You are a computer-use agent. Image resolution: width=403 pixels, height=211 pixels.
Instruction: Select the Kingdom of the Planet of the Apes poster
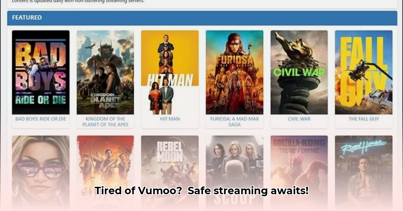(x=105, y=72)
